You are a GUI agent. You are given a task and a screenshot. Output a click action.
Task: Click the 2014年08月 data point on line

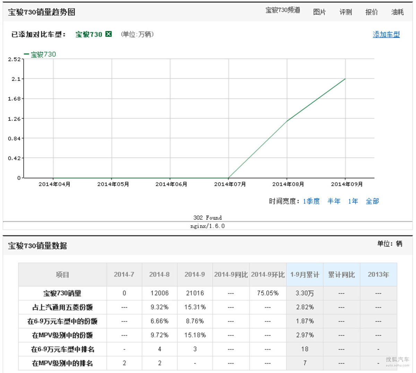pos(287,121)
